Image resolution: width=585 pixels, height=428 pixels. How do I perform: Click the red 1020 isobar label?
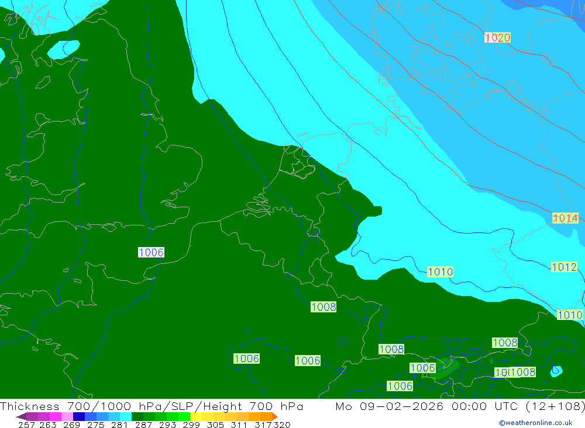click(497, 37)
